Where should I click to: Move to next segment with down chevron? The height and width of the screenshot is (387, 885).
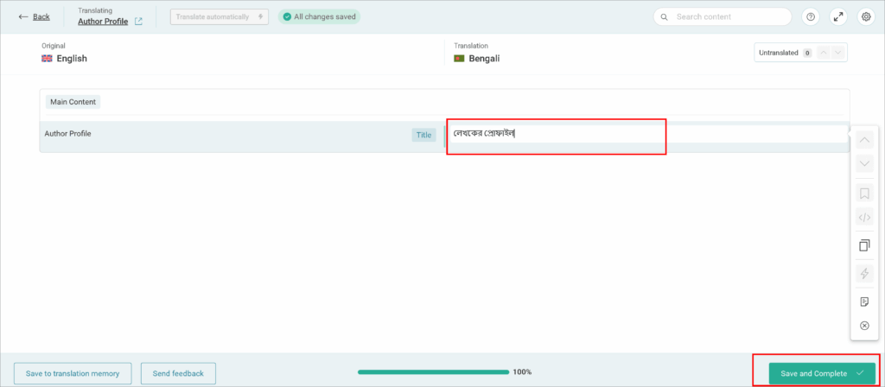tap(864, 164)
